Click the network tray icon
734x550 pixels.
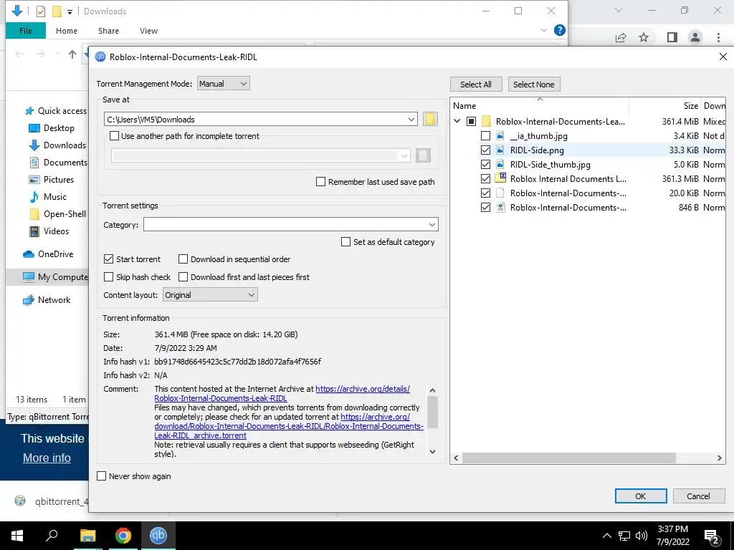pyautogui.click(x=624, y=536)
